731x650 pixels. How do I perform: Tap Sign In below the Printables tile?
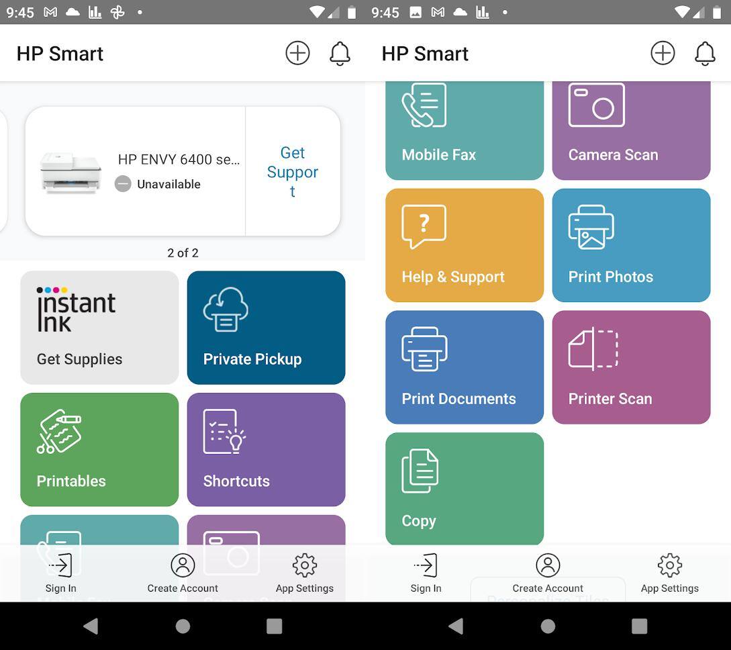pos(60,573)
